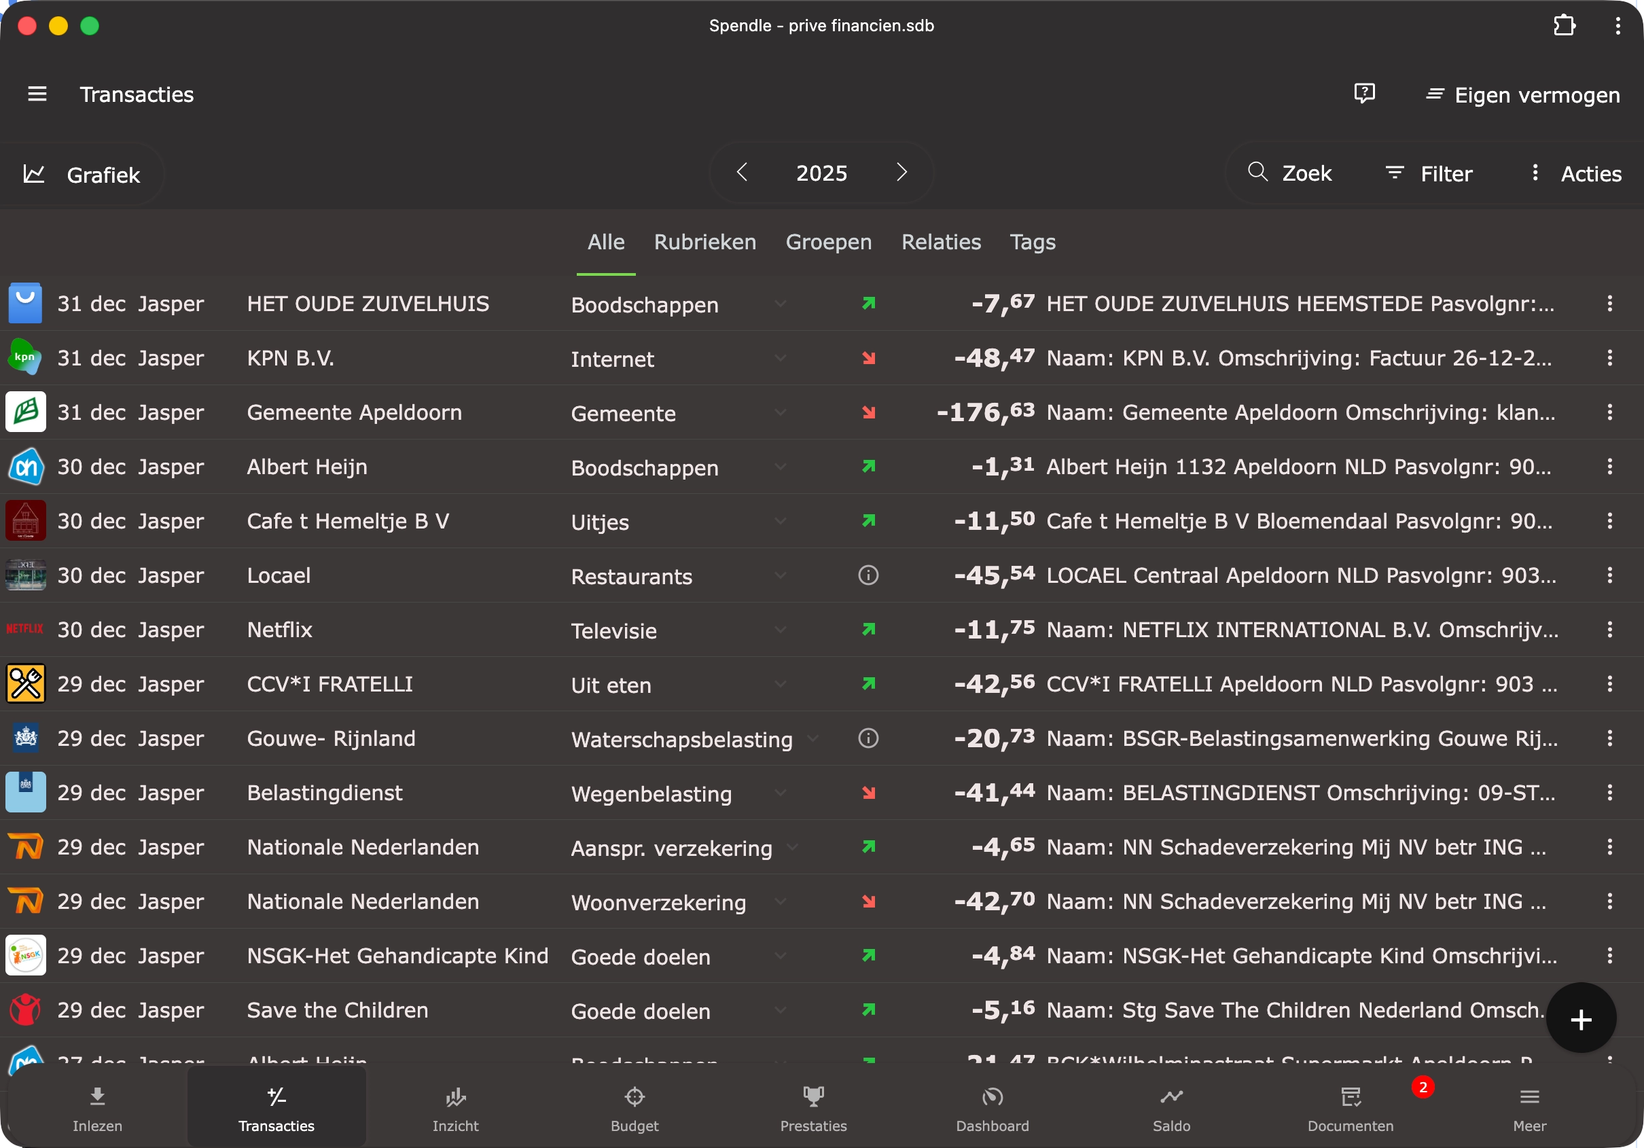Open the Waterschapsbelasting category dropdown

(812, 740)
